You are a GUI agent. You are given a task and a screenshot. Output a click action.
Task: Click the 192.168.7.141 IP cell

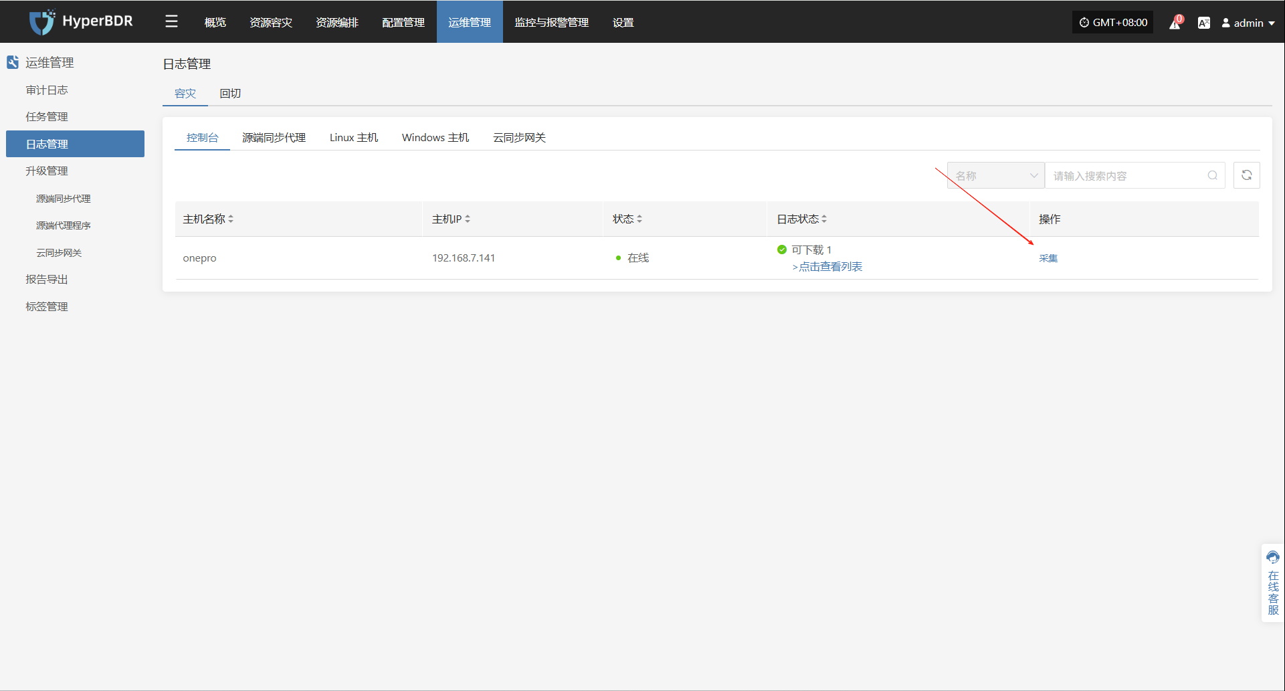tap(464, 258)
